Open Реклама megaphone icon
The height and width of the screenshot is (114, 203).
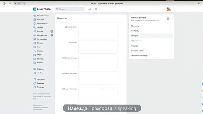(x=35, y=83)
